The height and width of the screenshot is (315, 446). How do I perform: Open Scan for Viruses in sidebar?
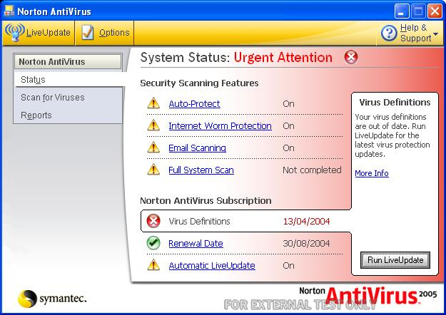[52, 98]
